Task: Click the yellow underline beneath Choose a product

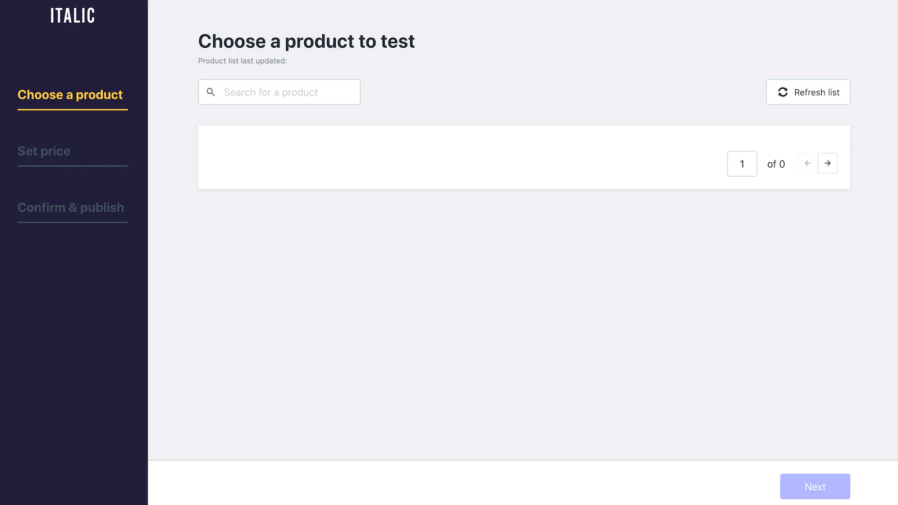Action: pos(72,109)
